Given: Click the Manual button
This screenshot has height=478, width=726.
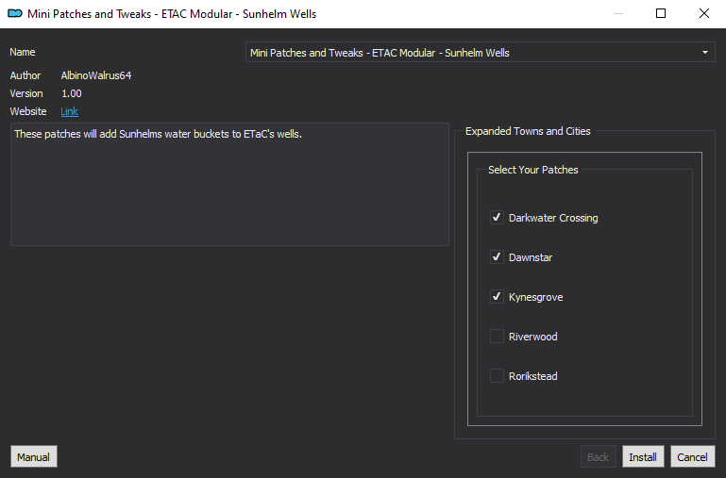Looking at the screenshot, I should point(34,456).
